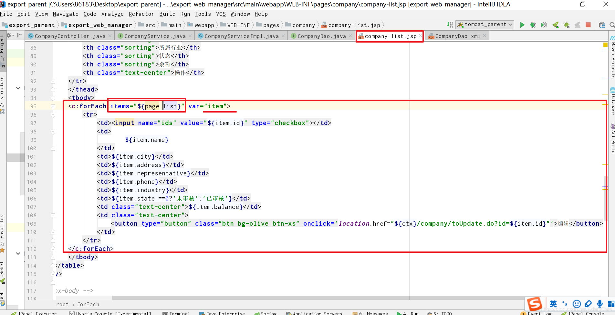Open the Structure tool window
Image resolution: width=615 pixels, height=315 pixels.
pos(3,95)
